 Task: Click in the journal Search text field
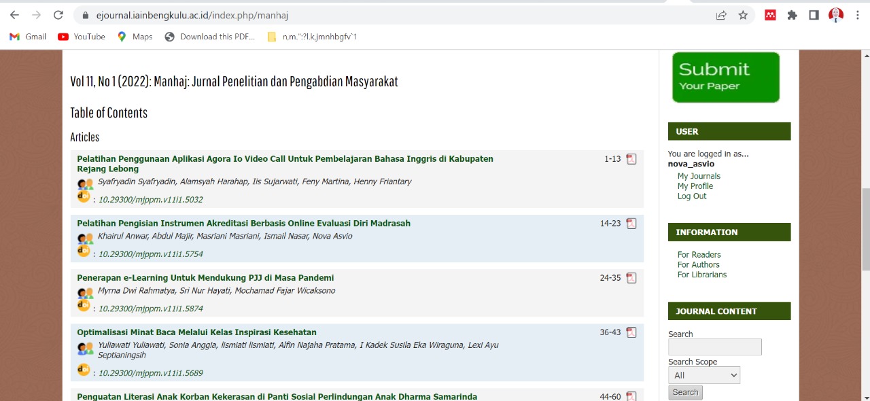[x=714, y=347]
